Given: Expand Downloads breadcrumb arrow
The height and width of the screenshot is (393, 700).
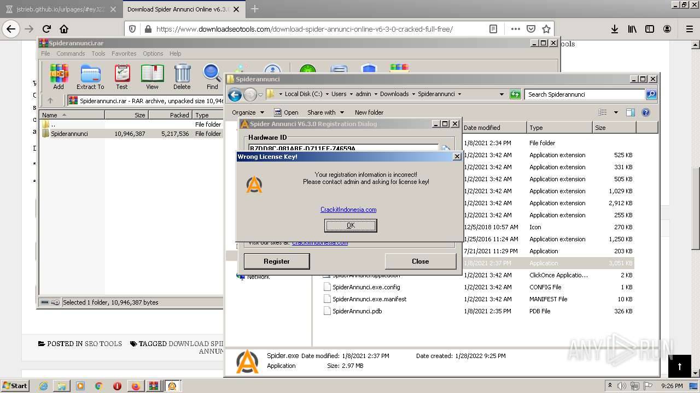Looking at the screenshot, I should 413,94.
